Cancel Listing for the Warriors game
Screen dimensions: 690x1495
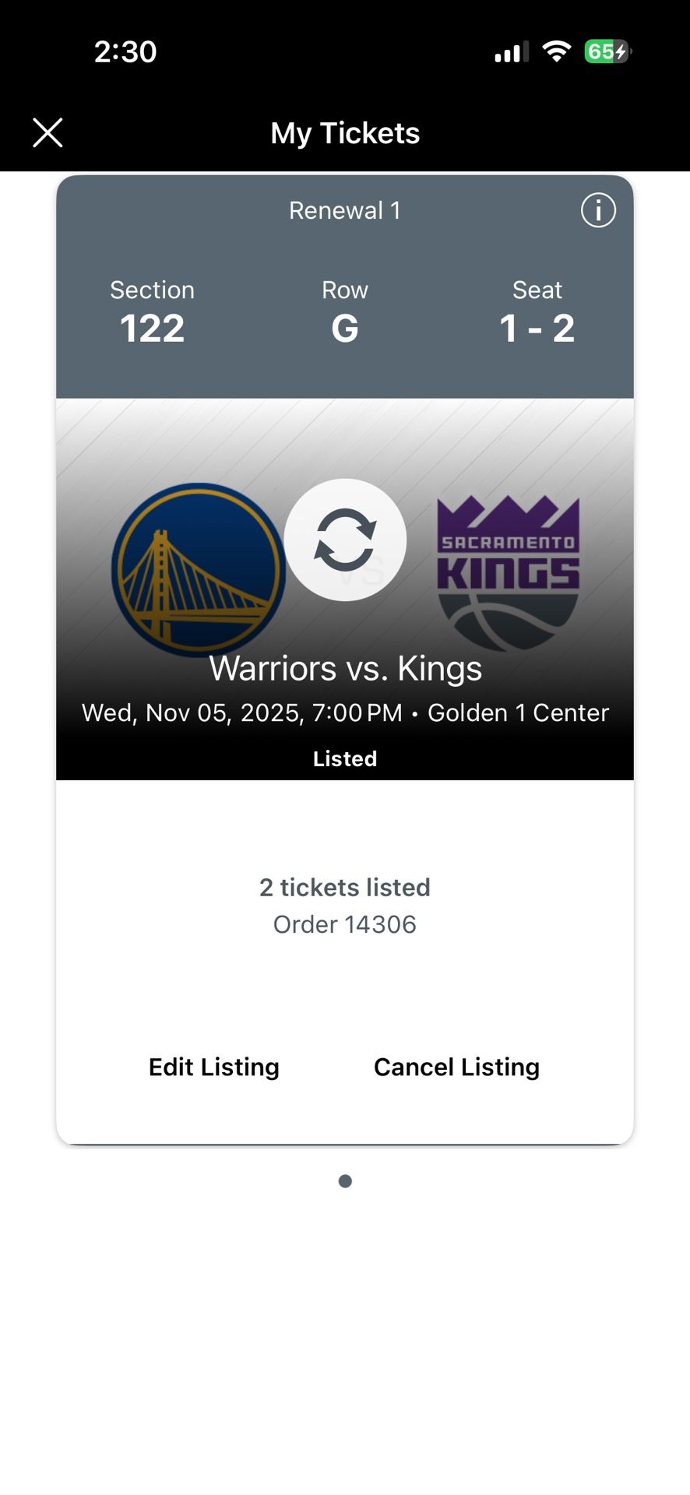click(456, 1067)
